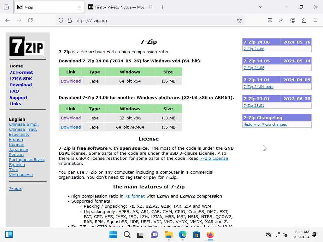Open the FAQ sidebar link
The height and width of the screenshot is (242, 323).
pyautogui.click(x=14, y=91)
